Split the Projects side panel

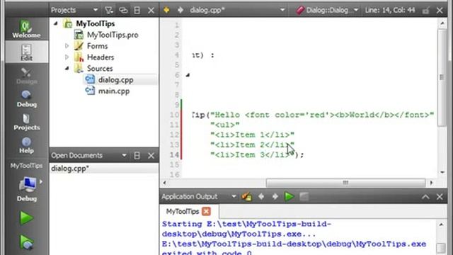pos(137,11)
